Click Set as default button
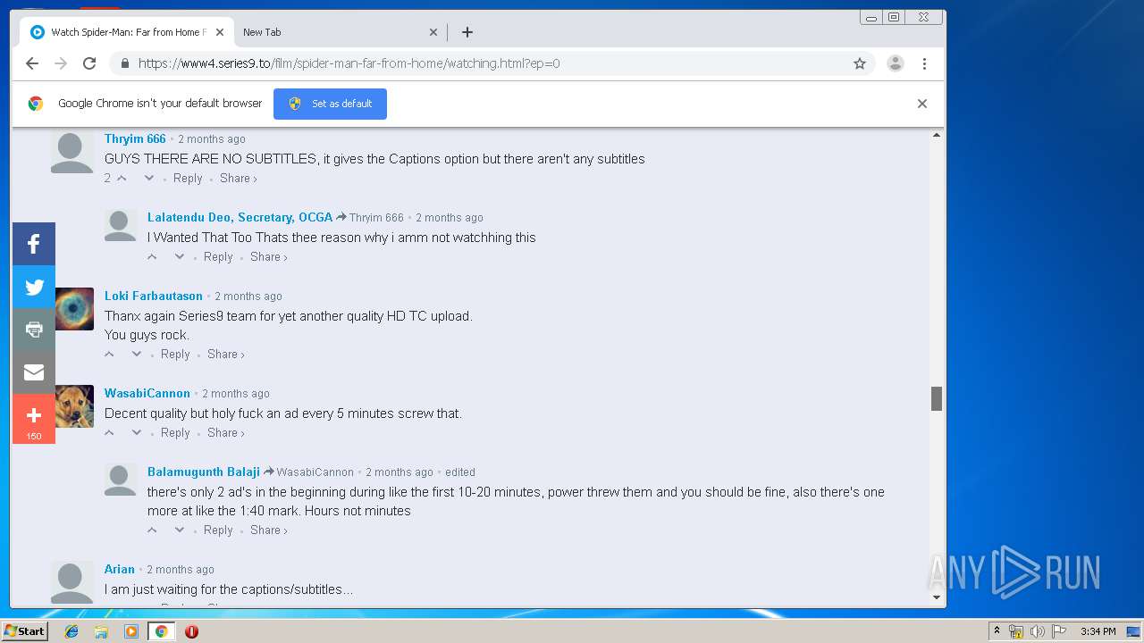Viewport: 1144px width, 643px height. pyautogui.click(x=330, y=104)
